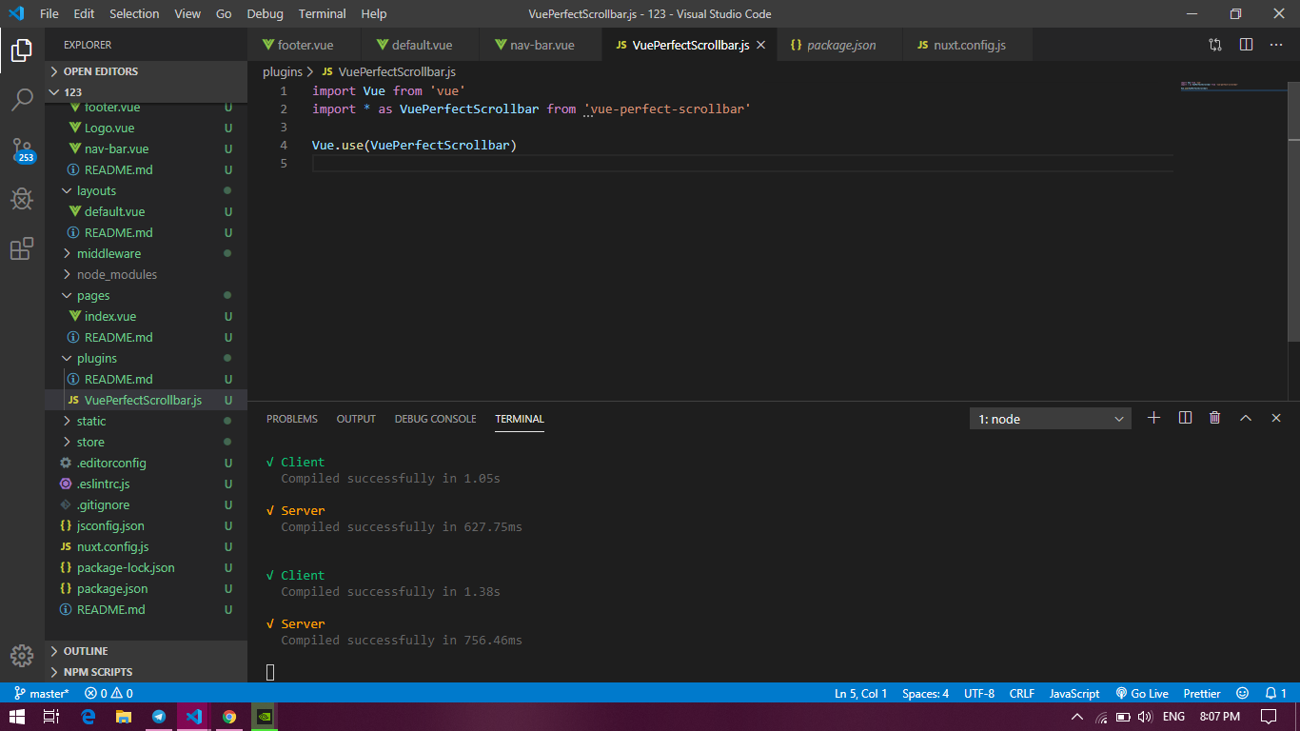Switch to the Output panel tab
1300x731 pixels.
356,419
